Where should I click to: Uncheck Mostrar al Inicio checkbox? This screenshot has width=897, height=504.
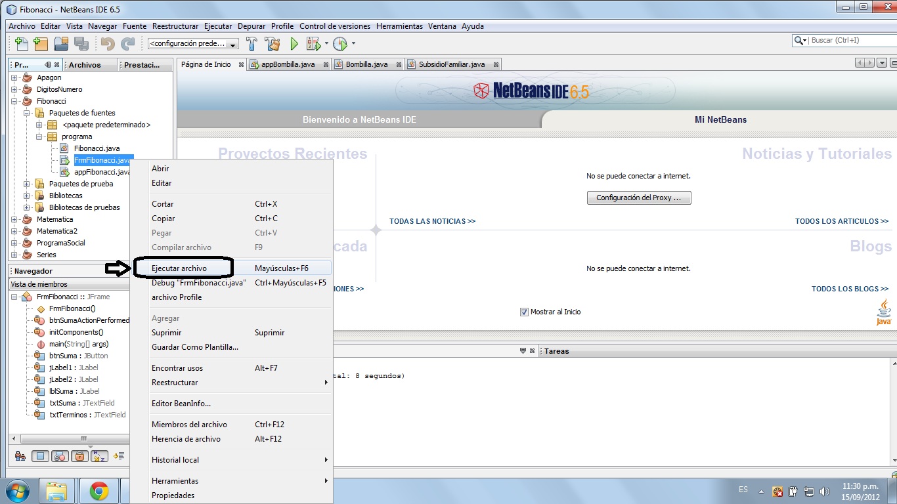(523, 312)
